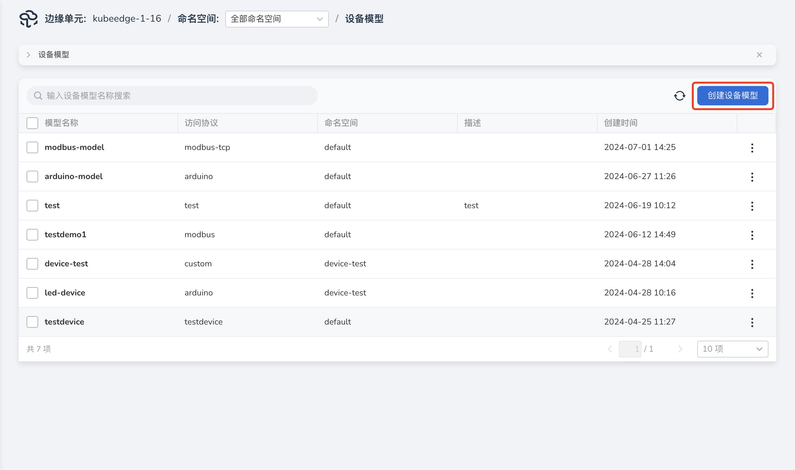
Task: Click the search magnifier icon
Action: click(x=38, y=96)
